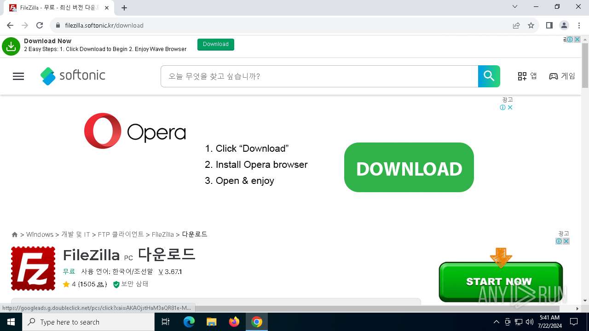
Task: Click the browser Back arrow
Action: [10, 25]
